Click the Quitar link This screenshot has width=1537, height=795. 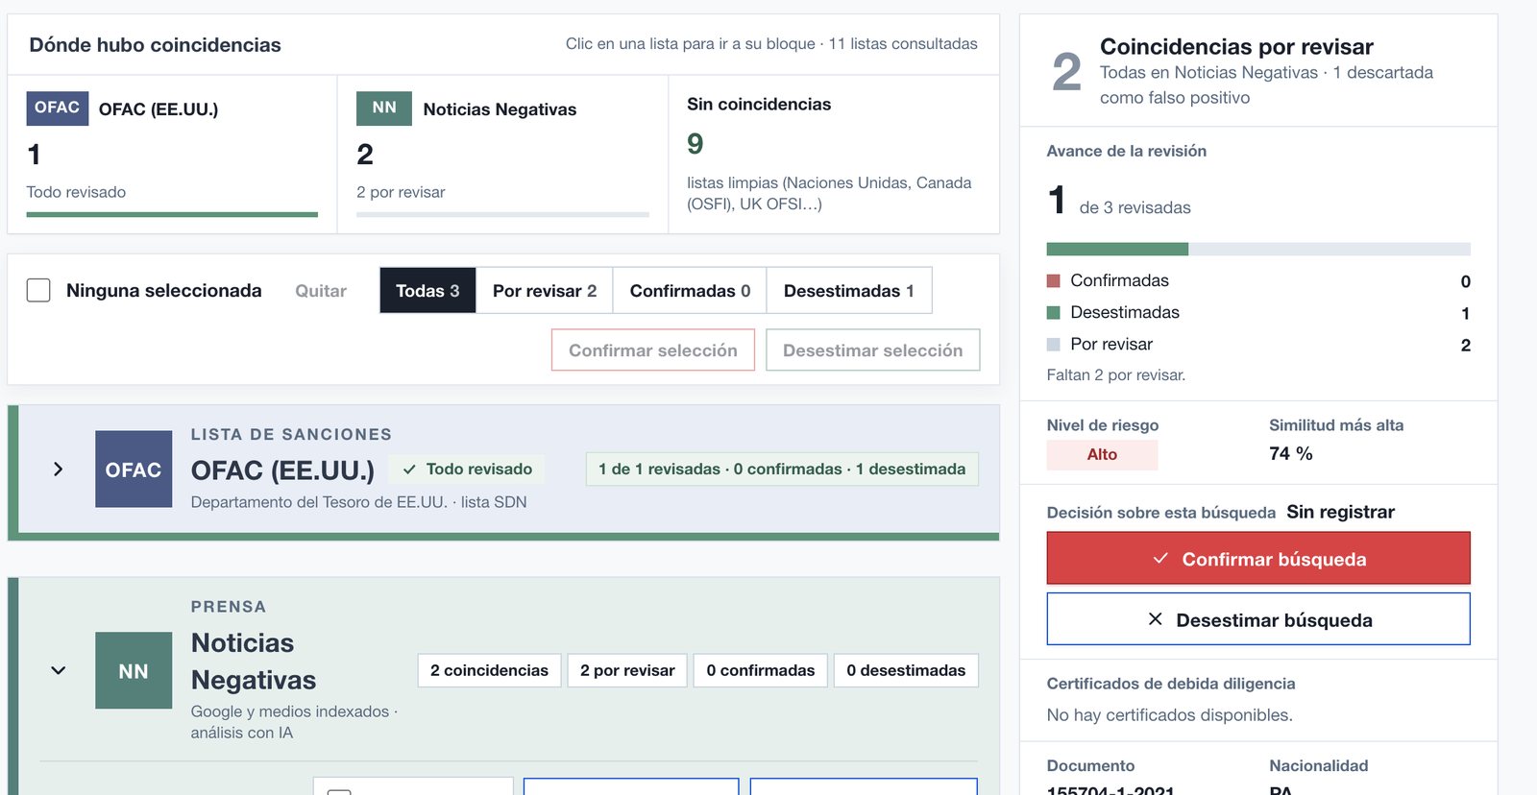(x=321, y=291)
